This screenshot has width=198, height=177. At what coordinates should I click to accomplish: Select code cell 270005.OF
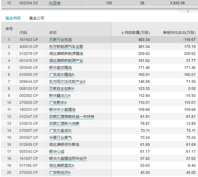29,102
